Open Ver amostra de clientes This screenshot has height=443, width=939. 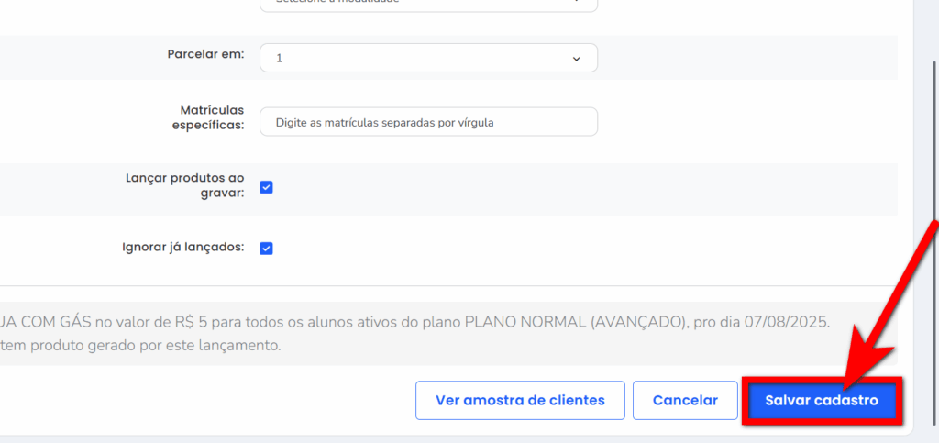(520, 401)
